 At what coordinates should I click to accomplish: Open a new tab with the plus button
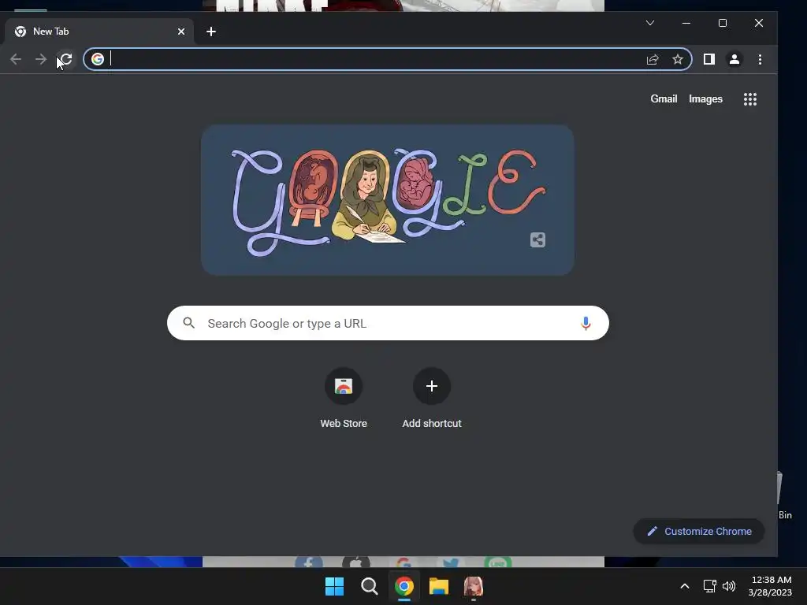[211, 32]
